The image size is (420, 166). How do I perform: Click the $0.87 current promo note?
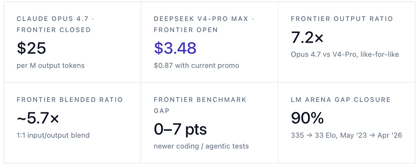(x=197, y=65)
